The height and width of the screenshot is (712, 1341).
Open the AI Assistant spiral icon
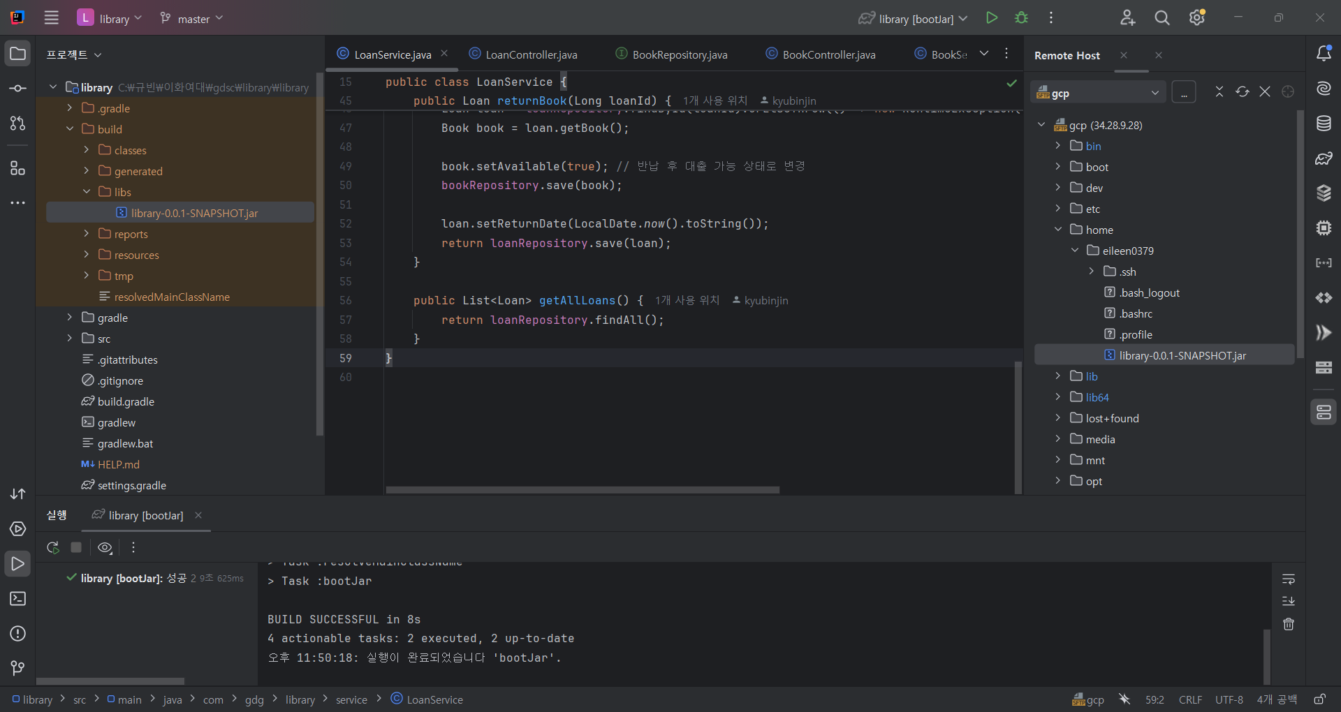tap(1324, 89)
